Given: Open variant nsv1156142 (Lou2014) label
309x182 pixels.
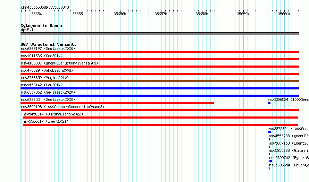Looking at the screenshot, I should [42, 85].
